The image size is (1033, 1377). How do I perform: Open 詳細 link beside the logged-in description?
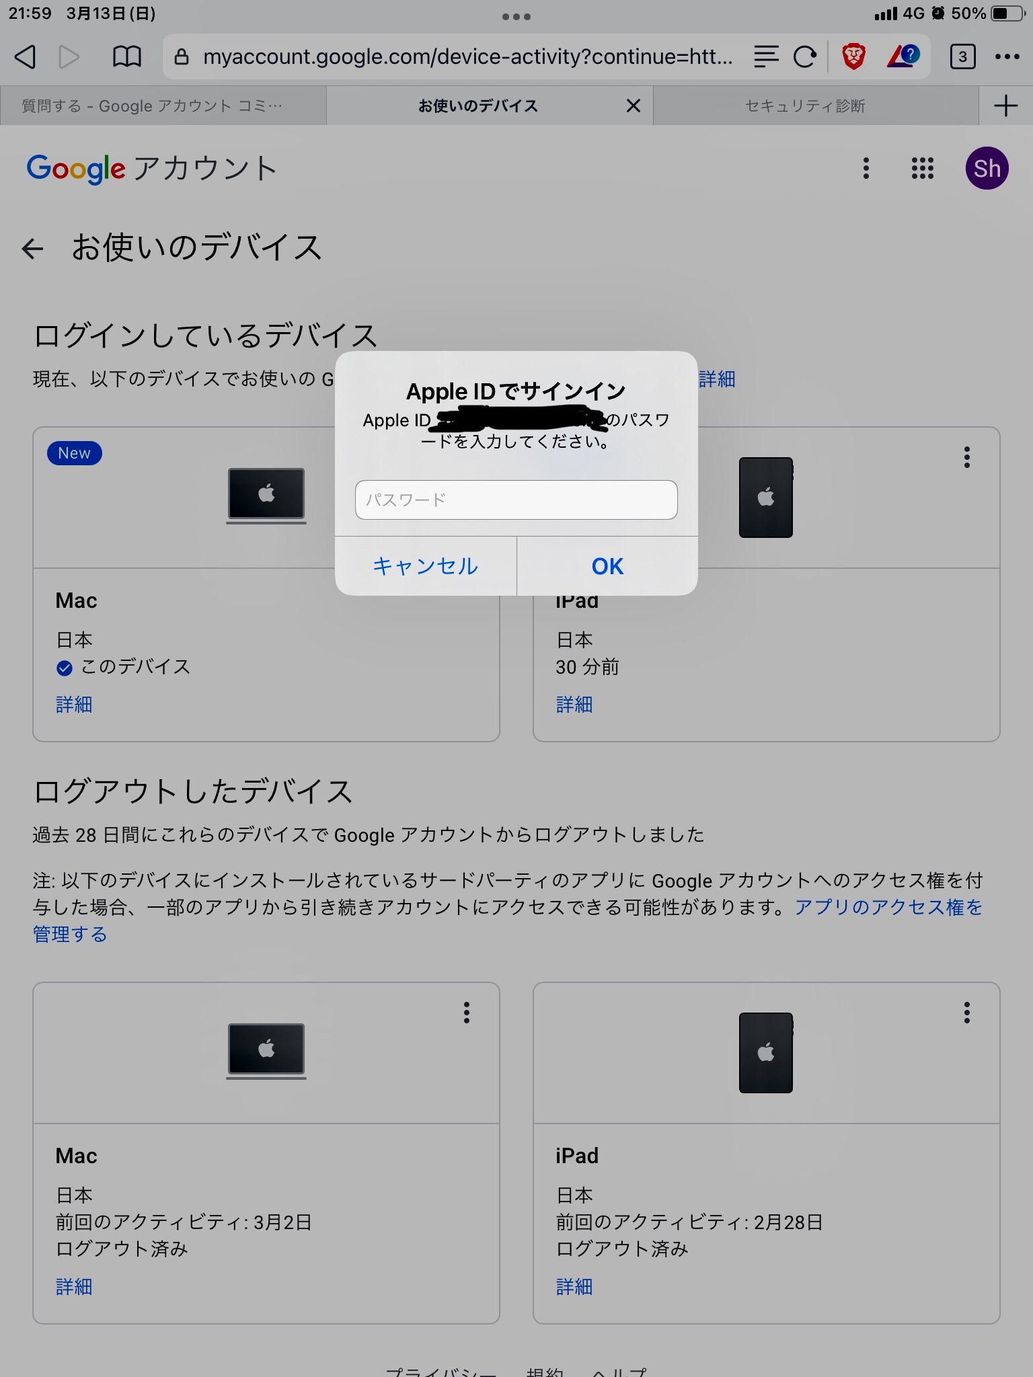pyautogui.click(x=718, y=379)
